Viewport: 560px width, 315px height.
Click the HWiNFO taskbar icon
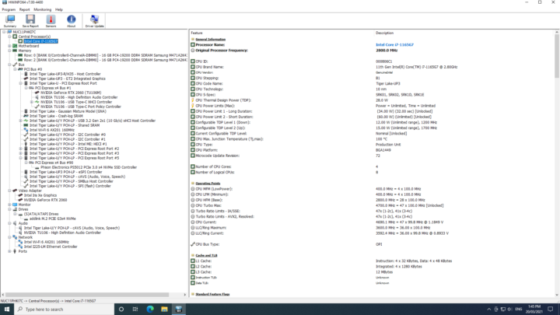(179, 310)
